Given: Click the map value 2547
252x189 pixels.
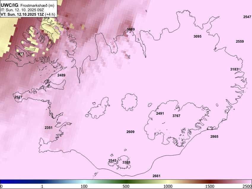Looking at the screenshot, I should 247,17.
